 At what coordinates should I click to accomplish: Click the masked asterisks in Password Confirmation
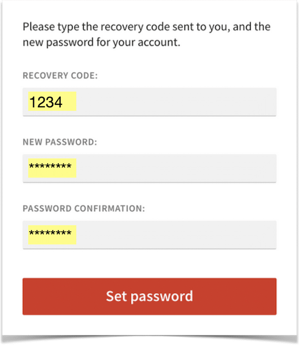(x=50, y=234)
